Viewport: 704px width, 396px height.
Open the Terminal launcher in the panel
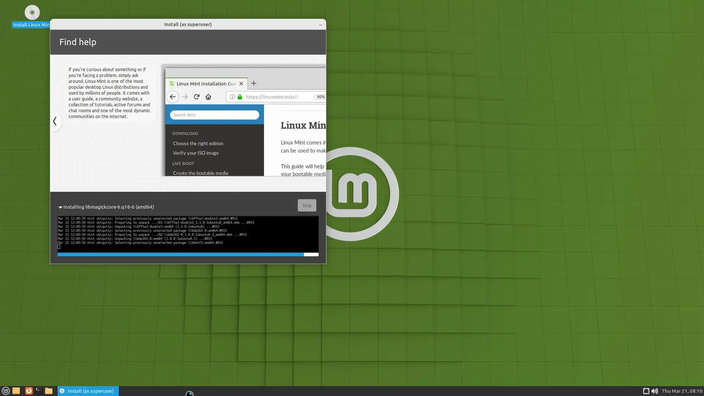click(38, 391)
